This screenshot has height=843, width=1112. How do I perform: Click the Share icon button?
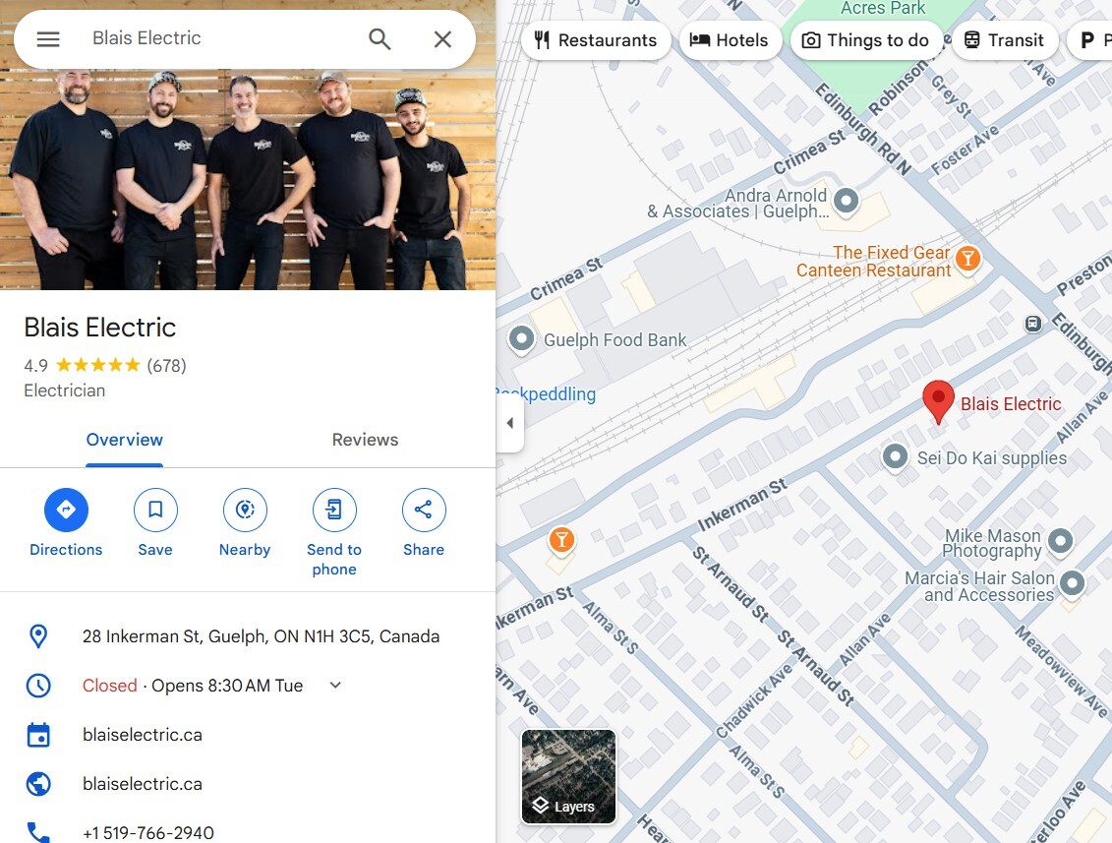424,510
